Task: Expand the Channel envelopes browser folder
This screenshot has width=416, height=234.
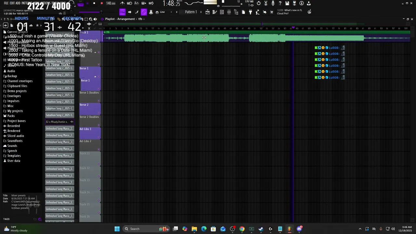Action: [x=20, y=81]
